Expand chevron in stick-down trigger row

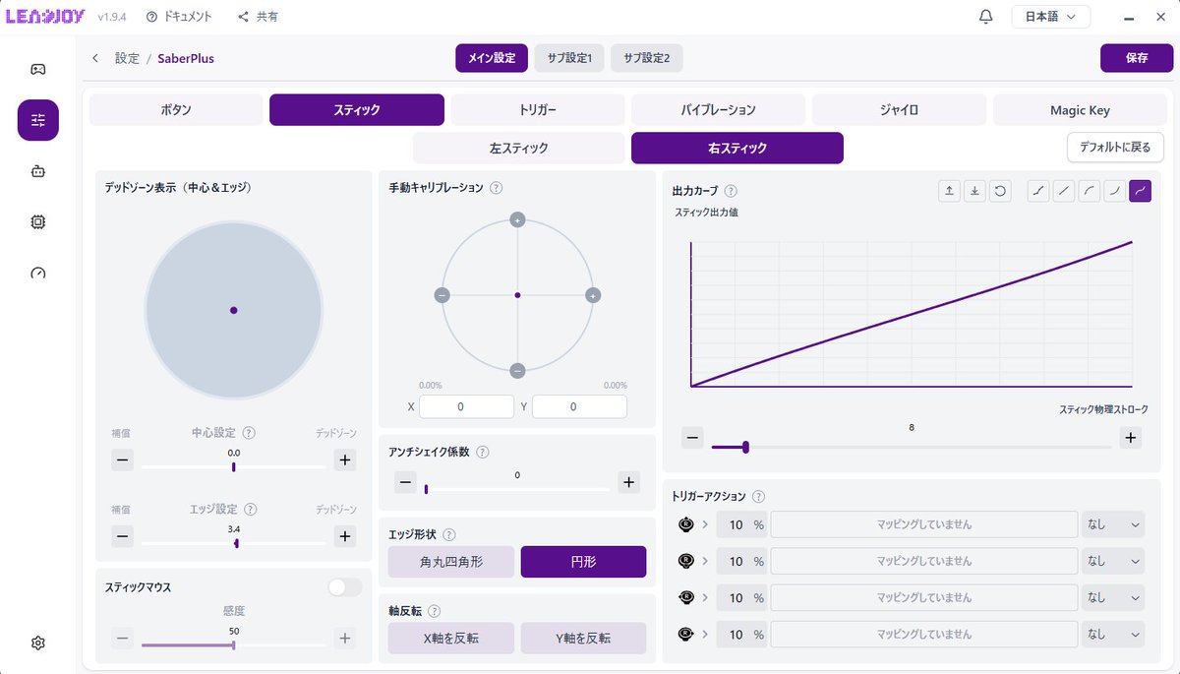(x=705, y=561)
